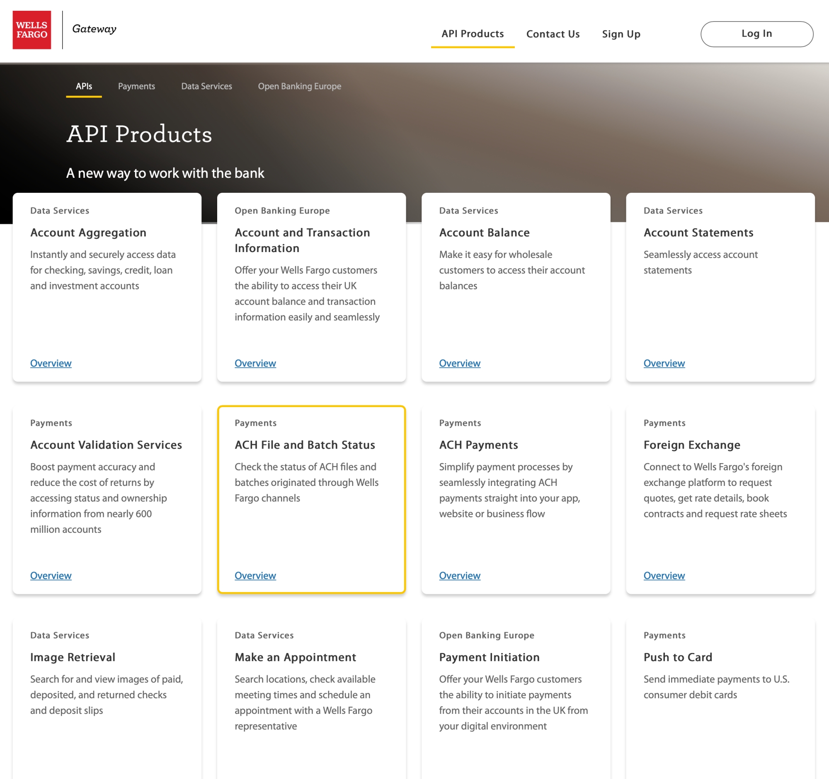Open Account Aggregation Overview link
This screenshot has height=779, width=829.
51,363
